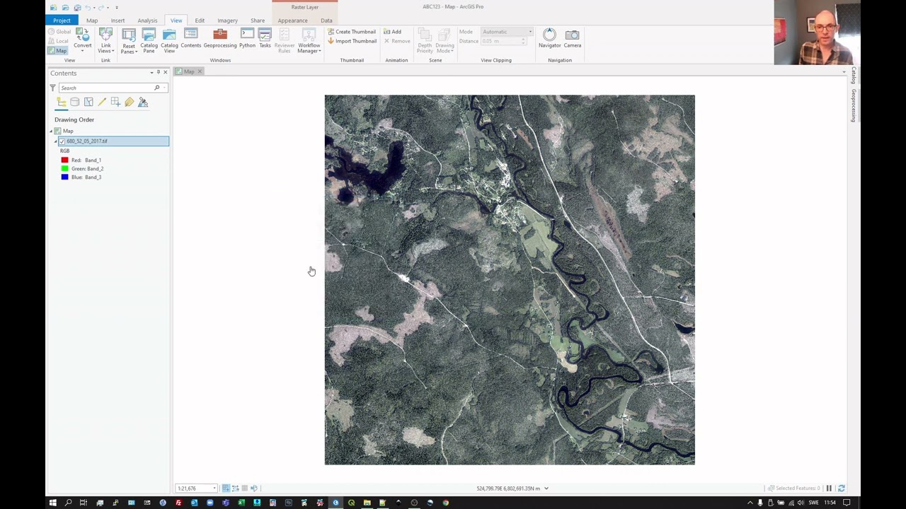
Task: Click the green Band_2 color swatch
Action: [x=64, y=169]
